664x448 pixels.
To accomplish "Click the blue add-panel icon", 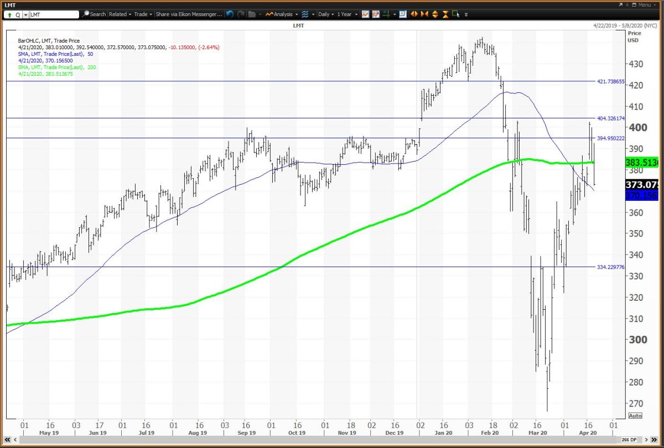I will (x=403, y=14).
